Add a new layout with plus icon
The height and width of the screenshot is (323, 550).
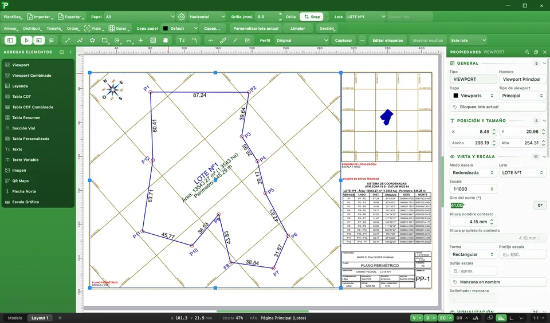60,318
